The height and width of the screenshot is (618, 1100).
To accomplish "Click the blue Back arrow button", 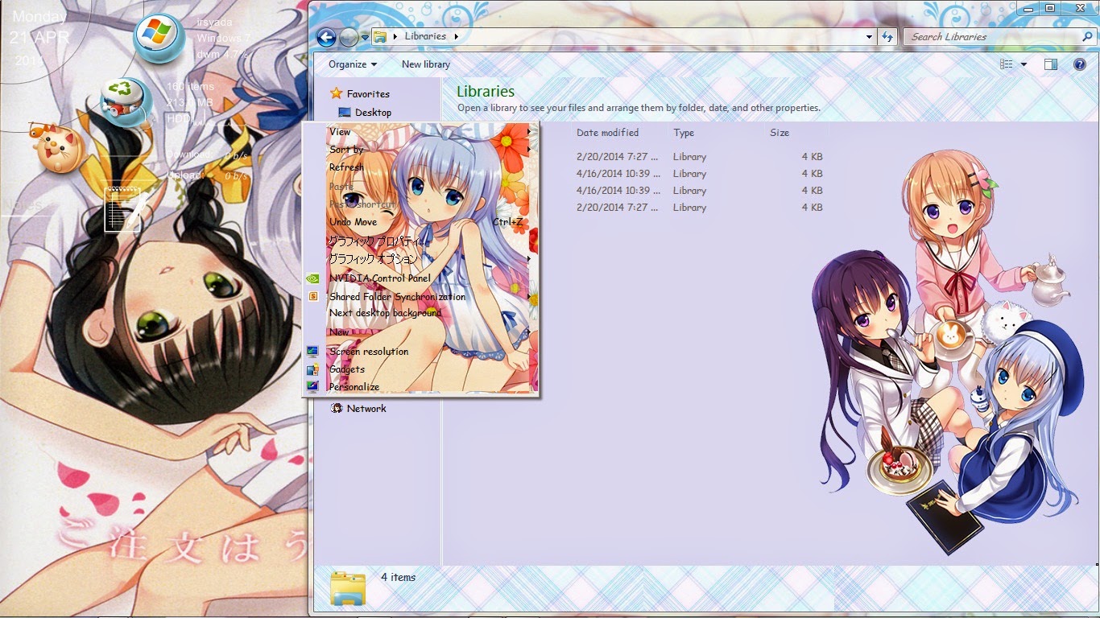I will 326,37.
